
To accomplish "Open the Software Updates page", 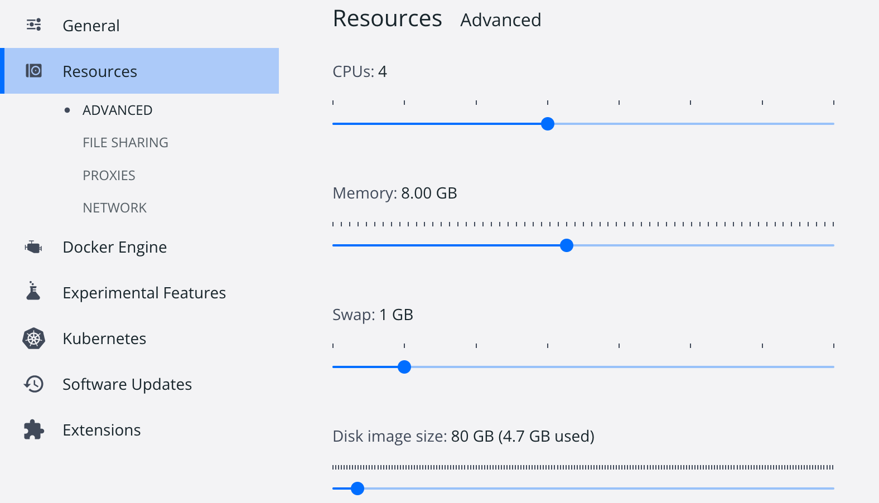I will pyautogui.click(x=127, y=384).
